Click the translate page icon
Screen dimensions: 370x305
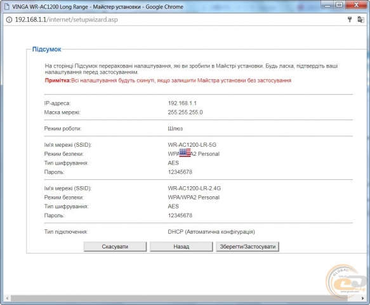tap(360, 20)
